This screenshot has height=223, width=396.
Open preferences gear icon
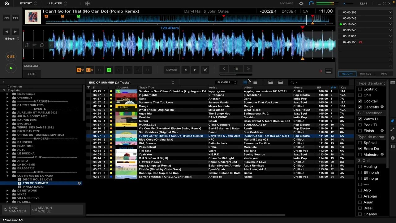pos(301,3)
